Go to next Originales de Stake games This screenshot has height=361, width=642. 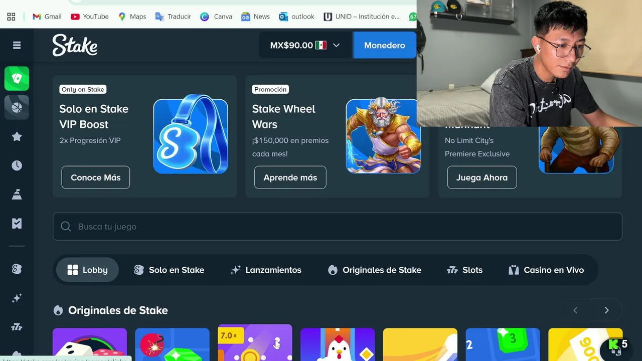pos(606,310)
